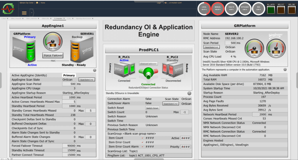298x160 pixels.
Task: Click the red R_PLC2 Standby PLC icon
Action: 173,70
